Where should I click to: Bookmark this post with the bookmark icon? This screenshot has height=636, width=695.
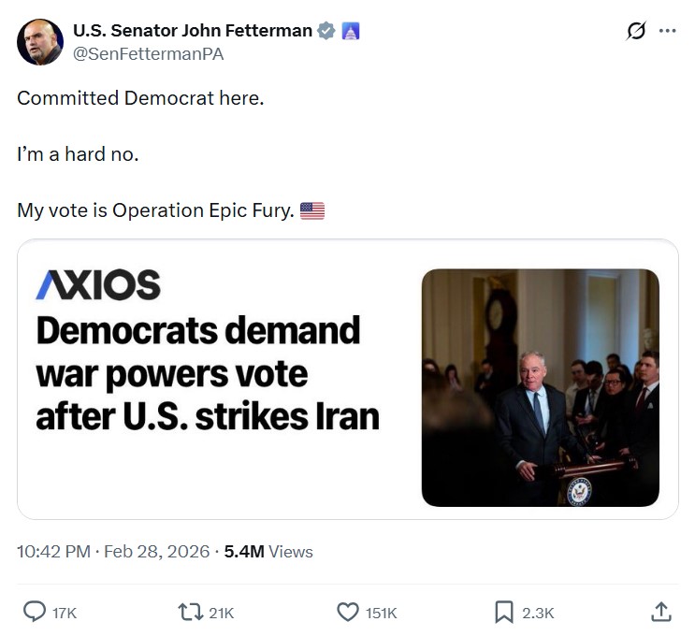click(503, 612)
